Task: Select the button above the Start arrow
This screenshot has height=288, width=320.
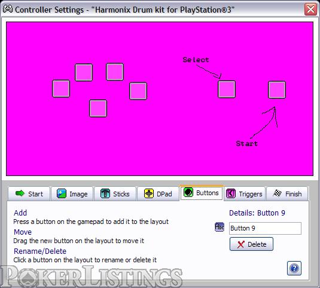Action: [277, 90]
